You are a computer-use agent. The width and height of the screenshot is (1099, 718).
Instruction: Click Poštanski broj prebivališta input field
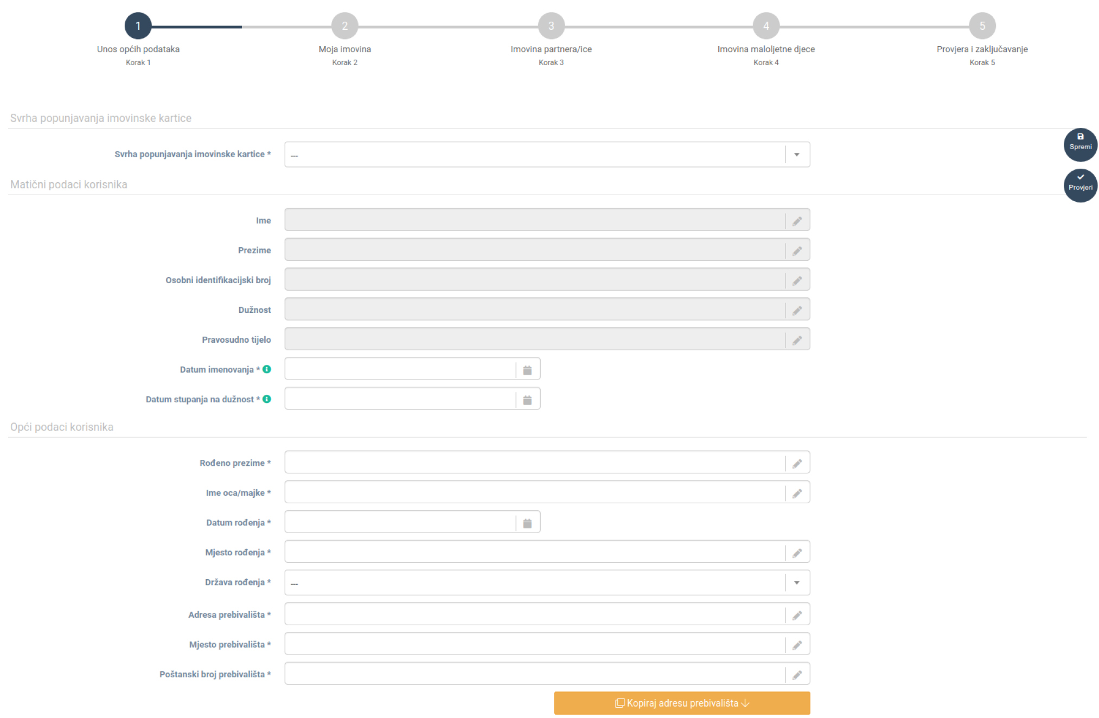point(534,674)
